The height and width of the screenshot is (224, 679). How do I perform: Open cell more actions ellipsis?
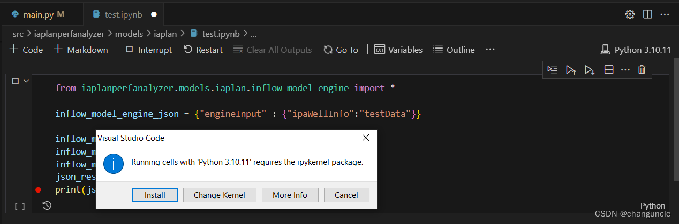(x=625, y=69)
